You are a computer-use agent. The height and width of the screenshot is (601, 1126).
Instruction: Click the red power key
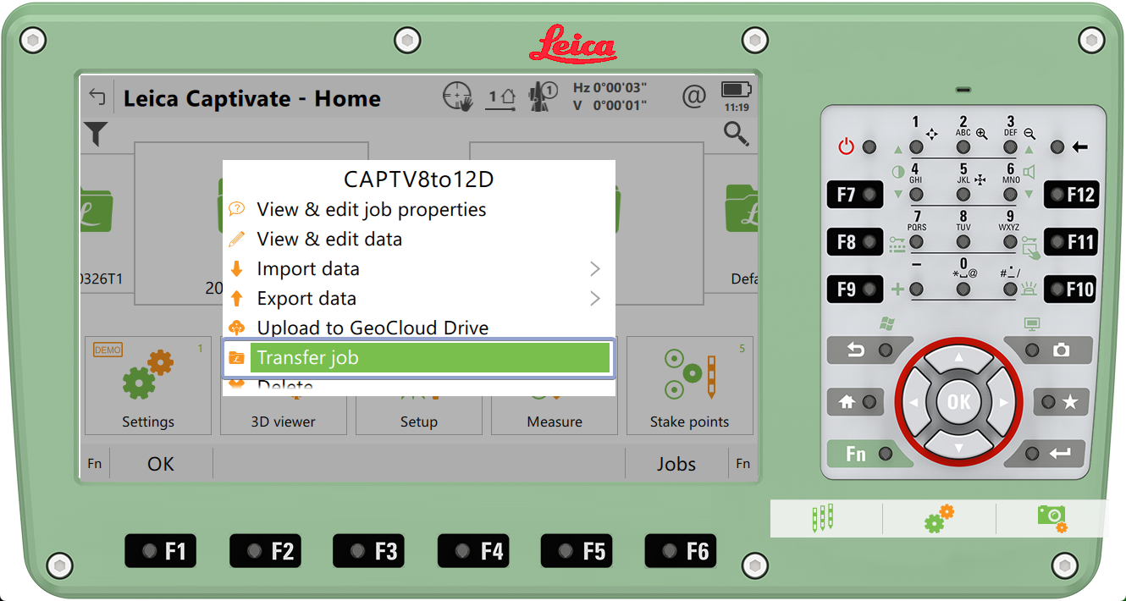(858, 147)
